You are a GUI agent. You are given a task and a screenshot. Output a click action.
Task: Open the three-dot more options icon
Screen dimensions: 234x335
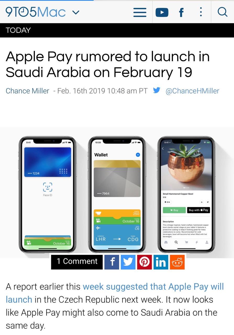(x=201, y=12)
